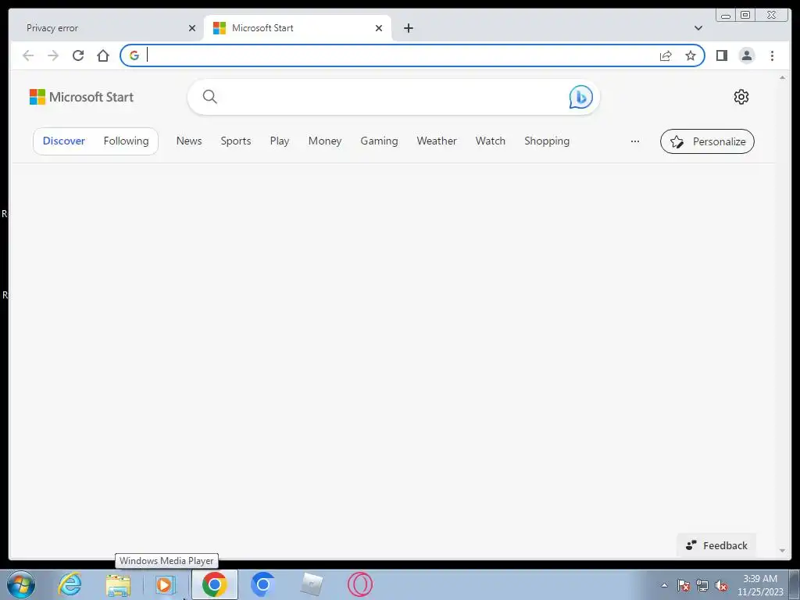Screen dimensions: 800x600
Task: Open the Money section
Action: click(x=324, y=141)
